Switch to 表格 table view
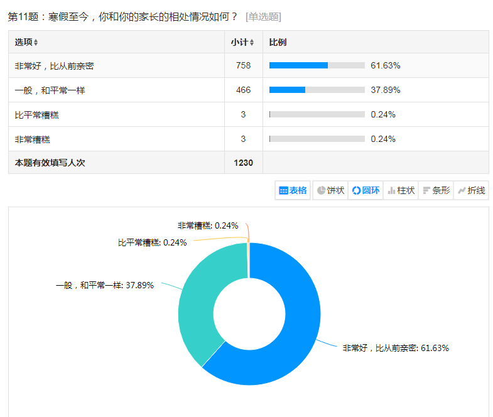Screen dimensions: 493x417 pyautogui.click(x=293, y=190)
